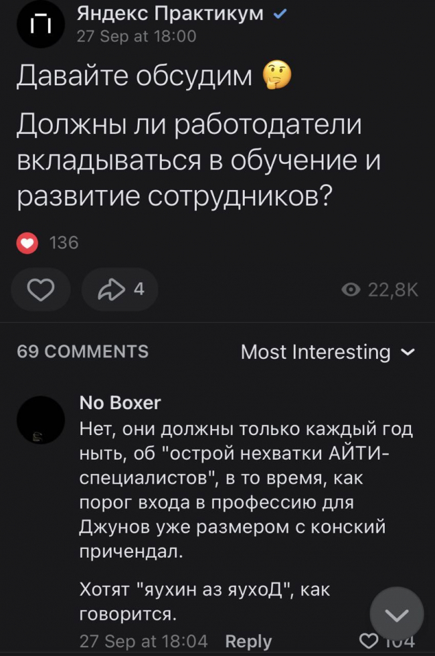
Task: Tap the No Boxer username
Action: (x=120, y=402)
